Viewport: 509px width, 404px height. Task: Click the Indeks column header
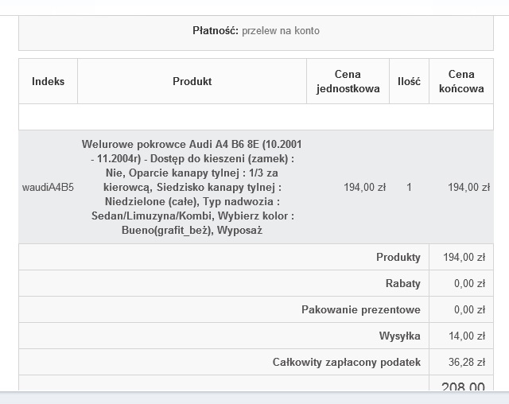pos(49,81)
